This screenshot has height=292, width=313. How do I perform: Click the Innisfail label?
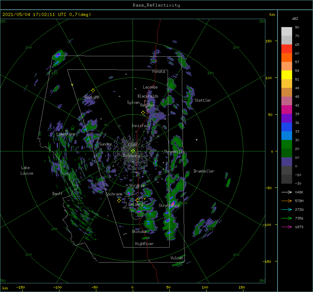(x=141, y=126)
